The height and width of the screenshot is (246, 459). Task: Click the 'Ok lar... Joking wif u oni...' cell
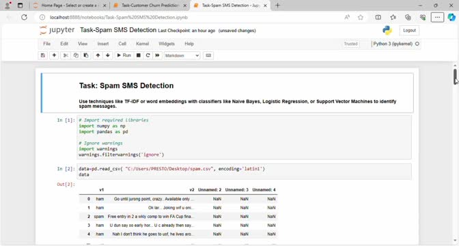pos(171,208)
